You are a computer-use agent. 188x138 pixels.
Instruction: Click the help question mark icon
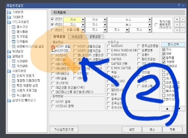179,5
